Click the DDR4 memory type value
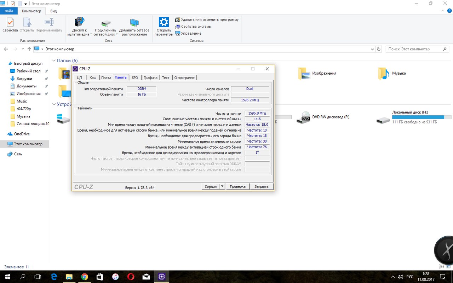 (x=142, y=89)
